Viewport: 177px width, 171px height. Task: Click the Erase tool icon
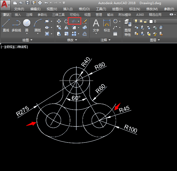point(85,21)
